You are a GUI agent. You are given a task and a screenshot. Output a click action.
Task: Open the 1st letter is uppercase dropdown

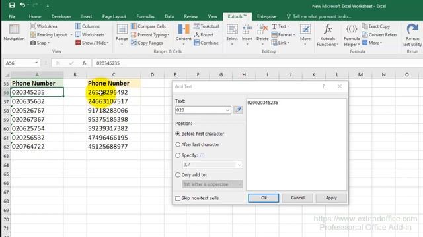[x=212, y=184]
